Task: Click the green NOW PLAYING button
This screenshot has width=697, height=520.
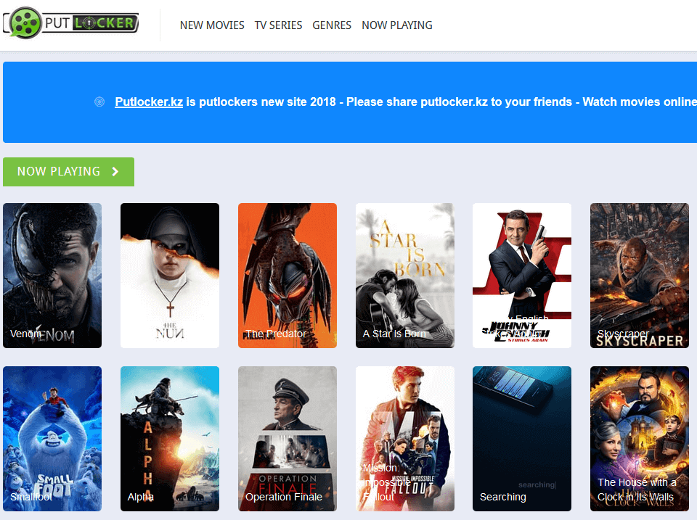Action: tap(68, 172)
